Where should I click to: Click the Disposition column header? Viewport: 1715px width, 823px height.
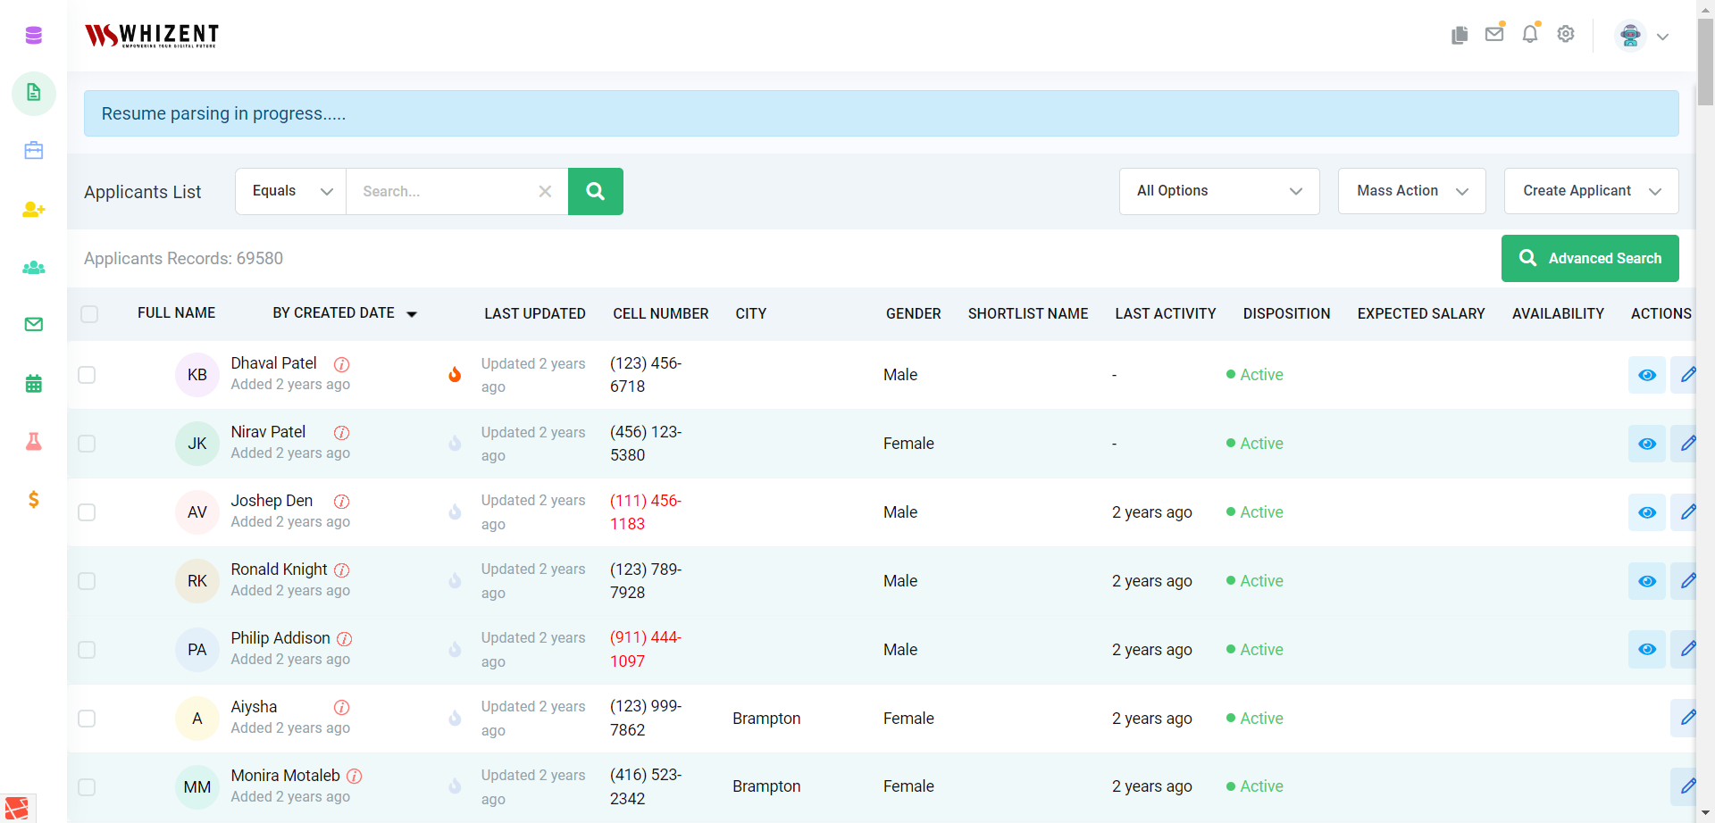(1287, 314)
